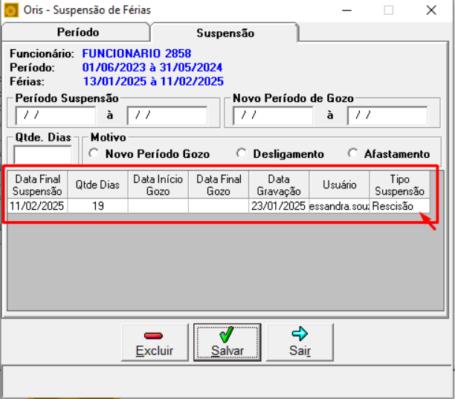The image size is (455, 399).
Task: Click the Data Final Suspensão column header
Action: point(37,185)
